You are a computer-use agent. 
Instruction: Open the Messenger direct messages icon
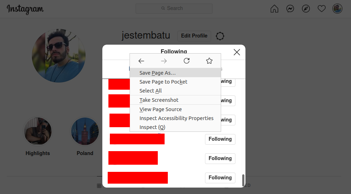290,9
